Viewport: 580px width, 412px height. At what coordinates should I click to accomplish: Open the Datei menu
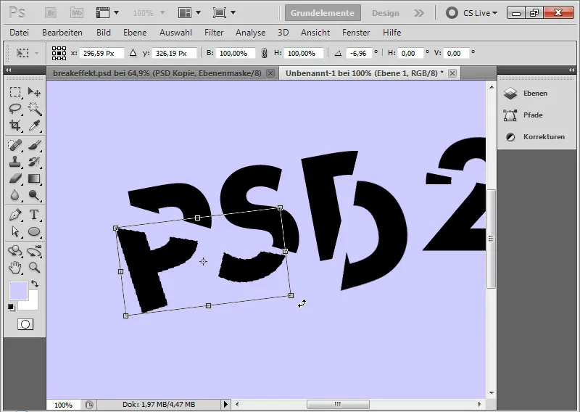[x=20, y=33]
